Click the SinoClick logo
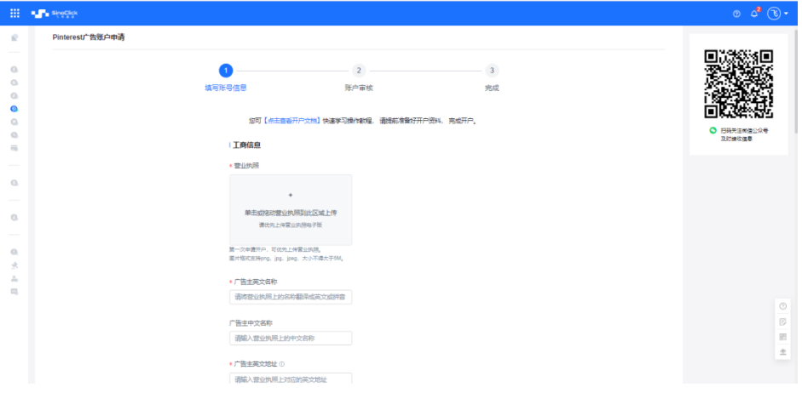 click(x=55, y=14)
